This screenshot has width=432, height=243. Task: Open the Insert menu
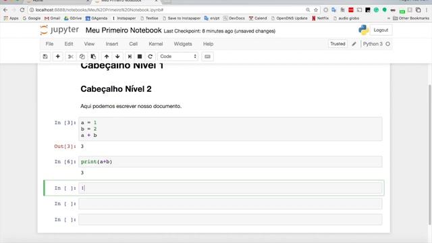[112, 44]
